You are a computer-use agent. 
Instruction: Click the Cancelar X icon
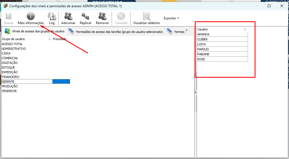pyautogui.click(x=121, y=16)
